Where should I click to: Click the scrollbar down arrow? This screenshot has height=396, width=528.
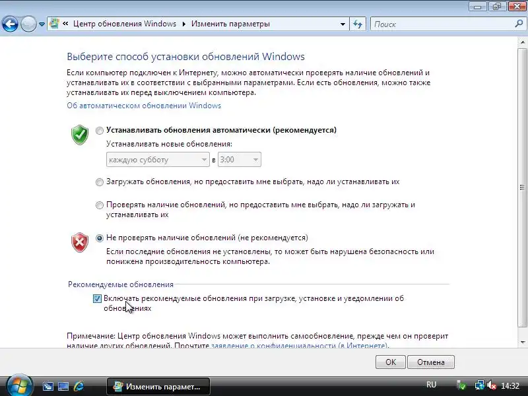522,343
